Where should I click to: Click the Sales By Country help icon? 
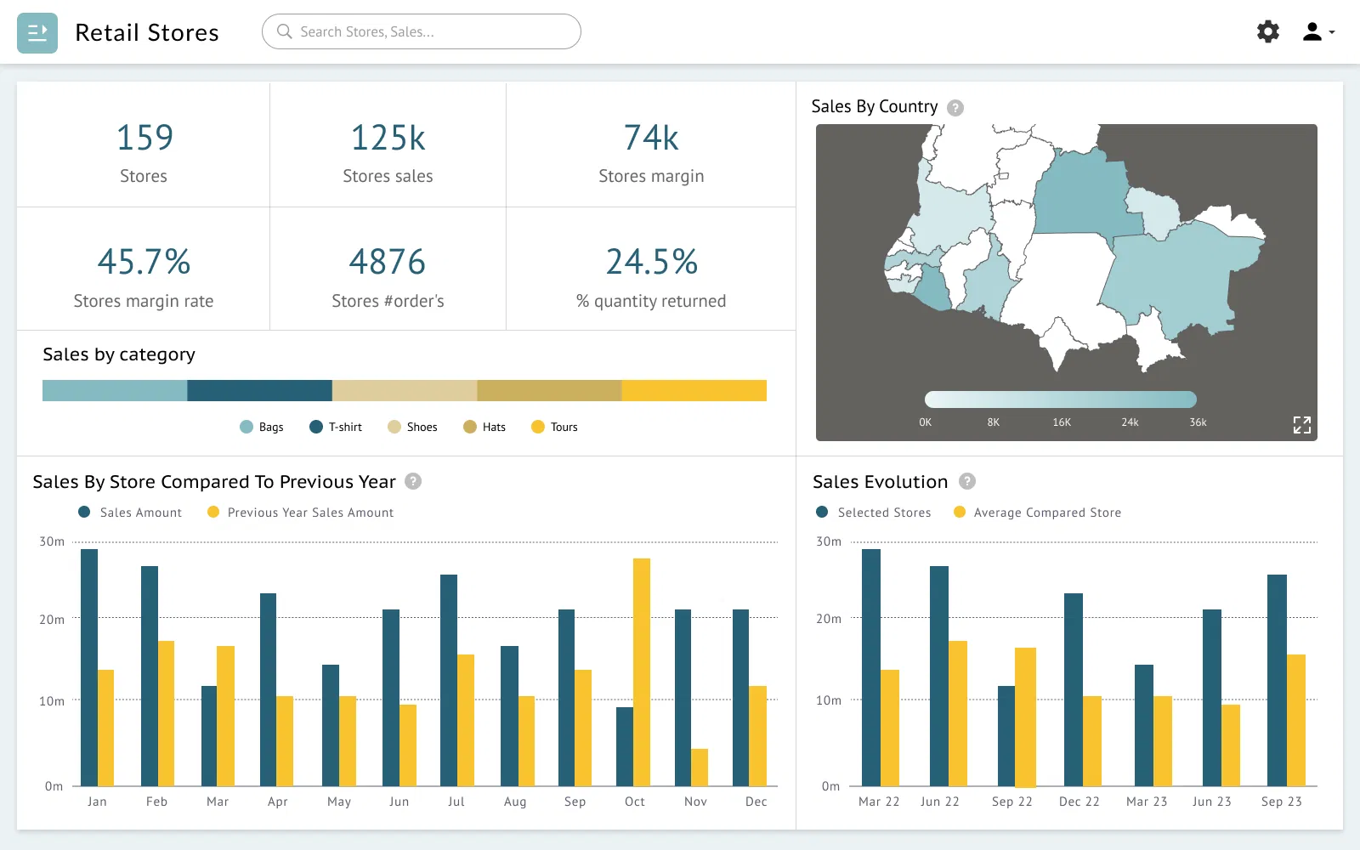[955, 108]
